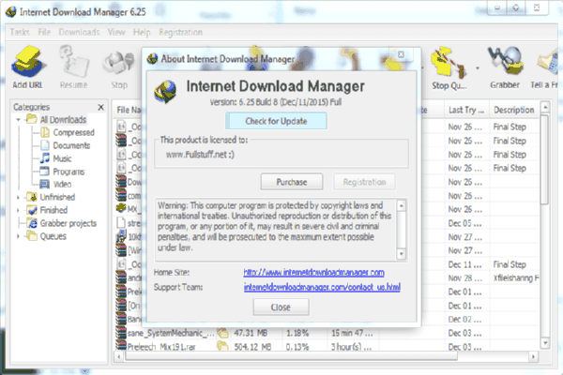Click the Close button in About dialog
Image resolution: width=563 pixels, height=375 pixels.
tap(281, 307)
